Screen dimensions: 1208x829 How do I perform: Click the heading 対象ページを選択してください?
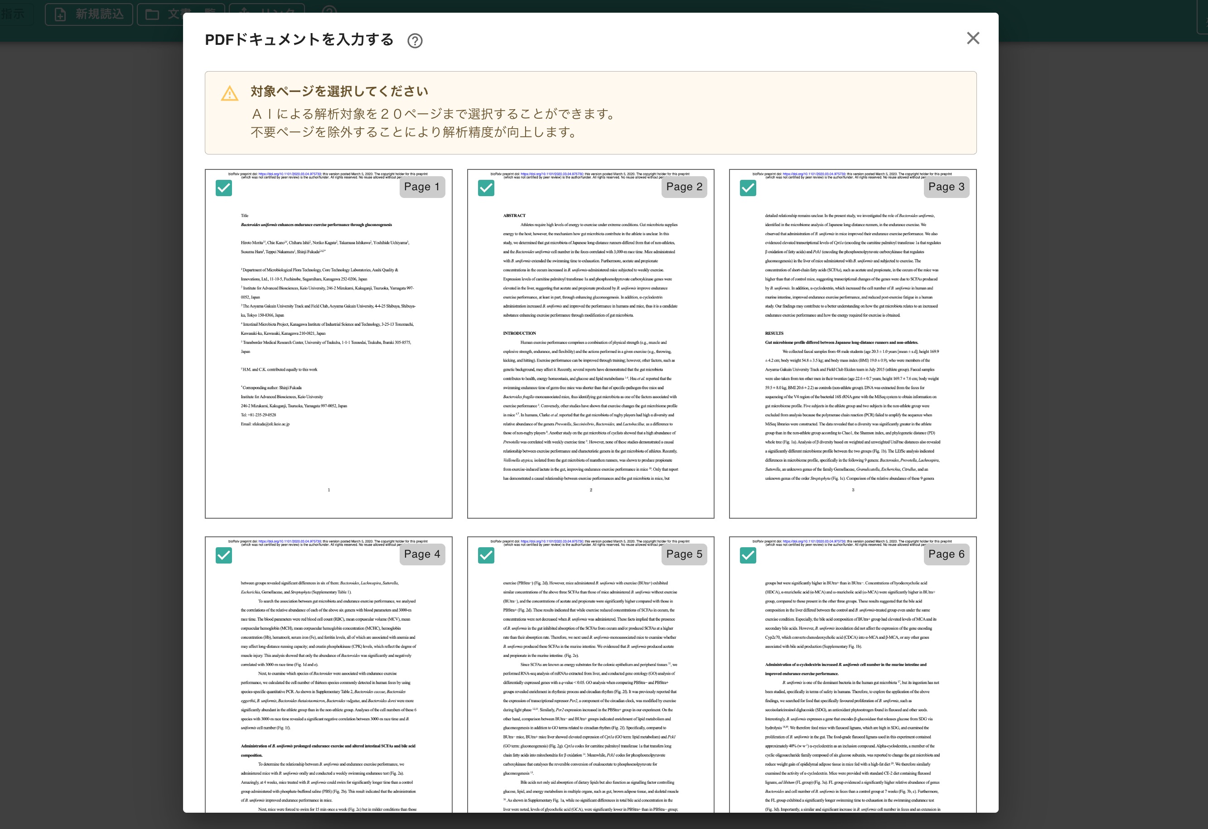point(339,92)
